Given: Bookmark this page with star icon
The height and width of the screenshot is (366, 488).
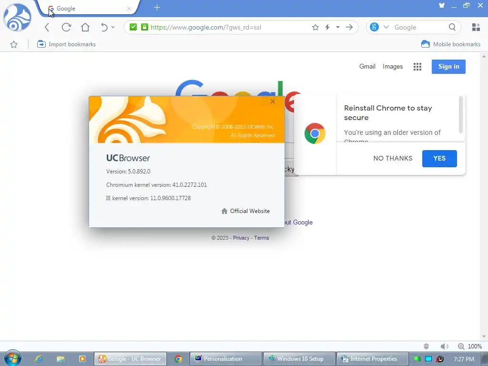Looking at the screenshot, I should pos(315,27).
